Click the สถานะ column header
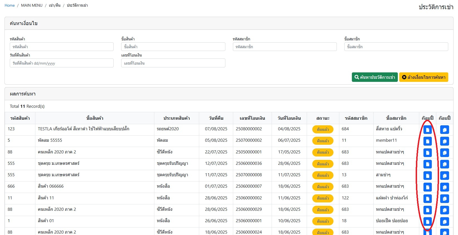458x235 pixels. [x=323, y=118]
